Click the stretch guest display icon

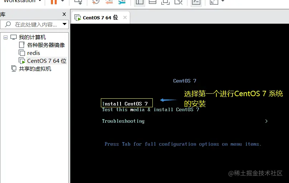(214, 2)
